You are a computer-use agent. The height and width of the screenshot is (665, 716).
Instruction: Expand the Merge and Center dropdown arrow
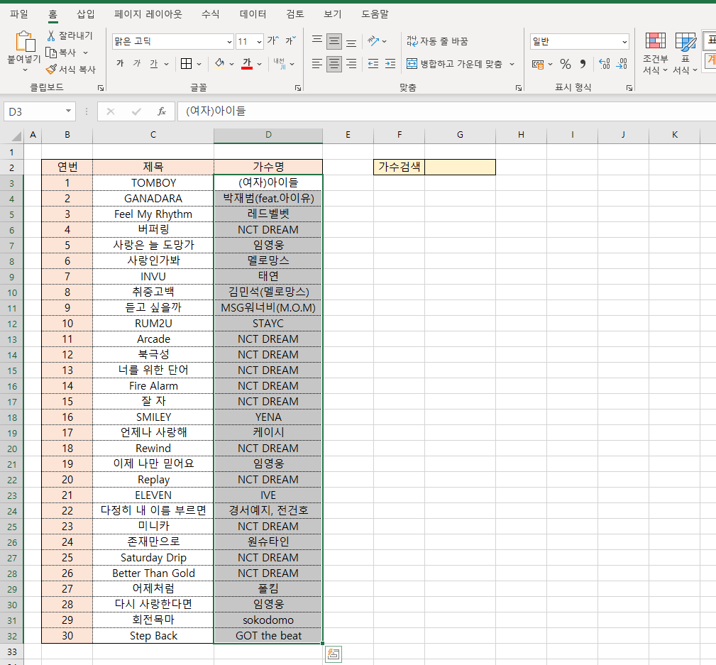[512, 64]
